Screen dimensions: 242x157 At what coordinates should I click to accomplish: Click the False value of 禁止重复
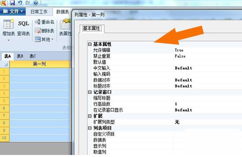180,56
